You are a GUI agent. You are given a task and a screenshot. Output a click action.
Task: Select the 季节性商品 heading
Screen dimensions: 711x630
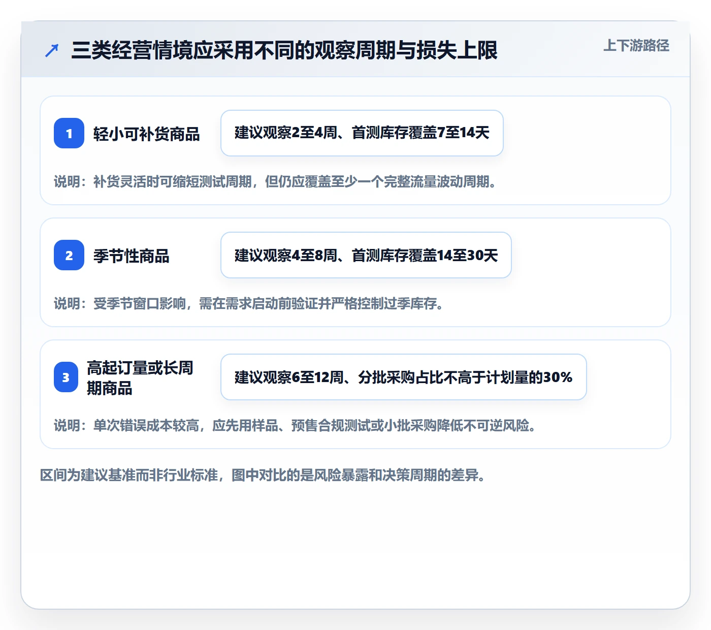pyautogui.click(x=131, y=256)
